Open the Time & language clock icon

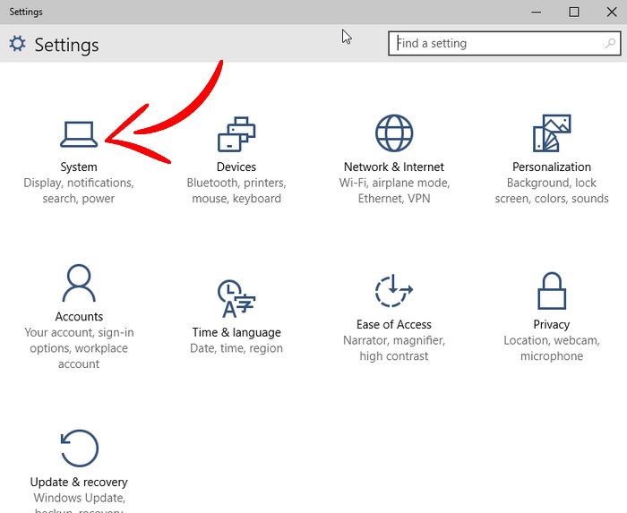click(x=236, y=298)
